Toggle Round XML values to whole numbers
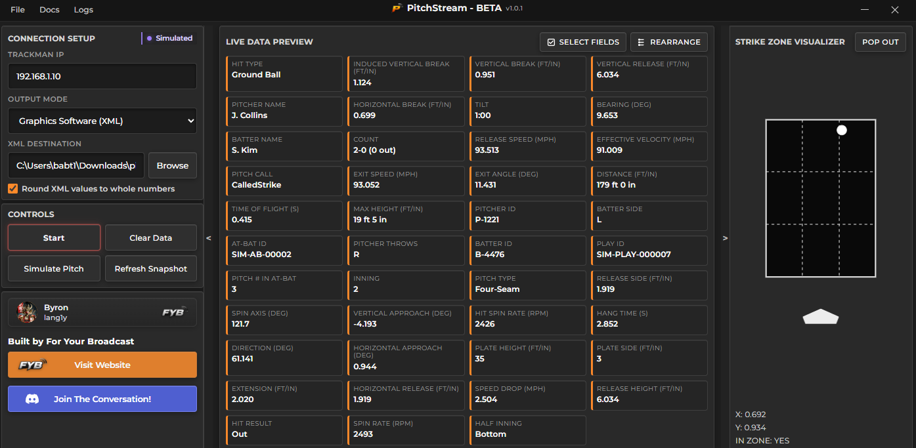This screenshot has width=916, height=448. pyautogui.click(x=12, y=189)
